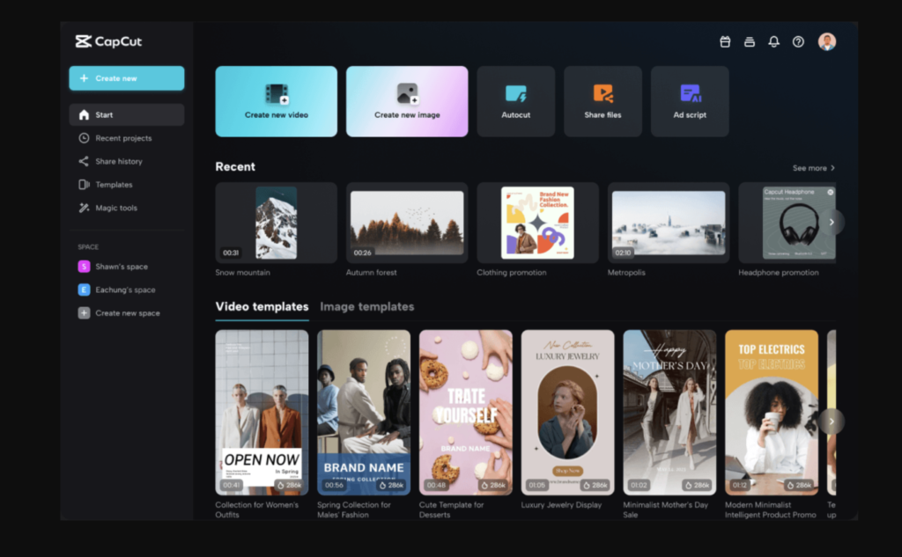
Task: Click the Create new image button
Action: click(406, 101)
